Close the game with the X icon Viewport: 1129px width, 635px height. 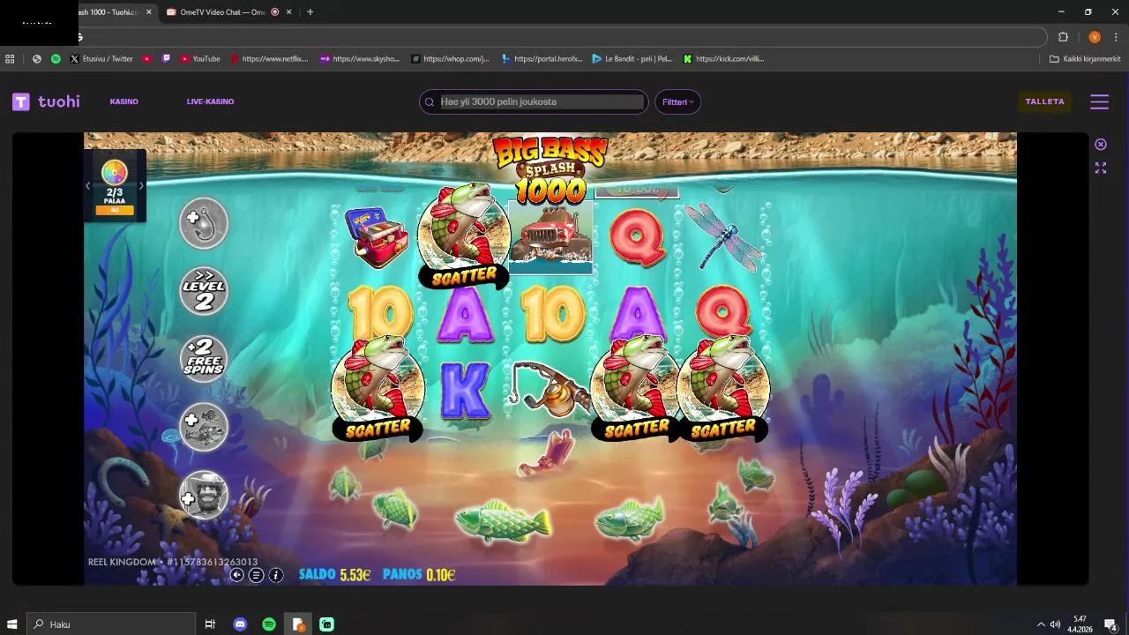tap(1101, 145)
